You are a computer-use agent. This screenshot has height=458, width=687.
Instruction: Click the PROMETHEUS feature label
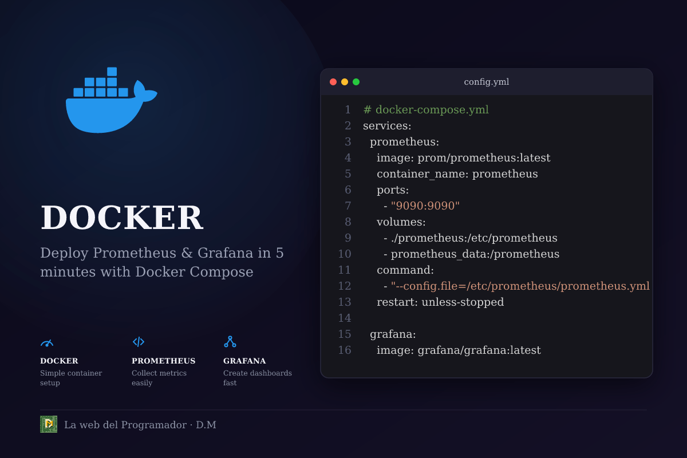click(164, 361)
